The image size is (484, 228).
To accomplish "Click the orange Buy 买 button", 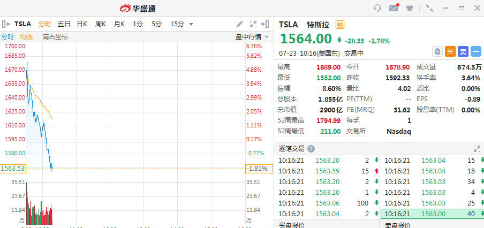I will pyautogui.click(x=450, y=51).
